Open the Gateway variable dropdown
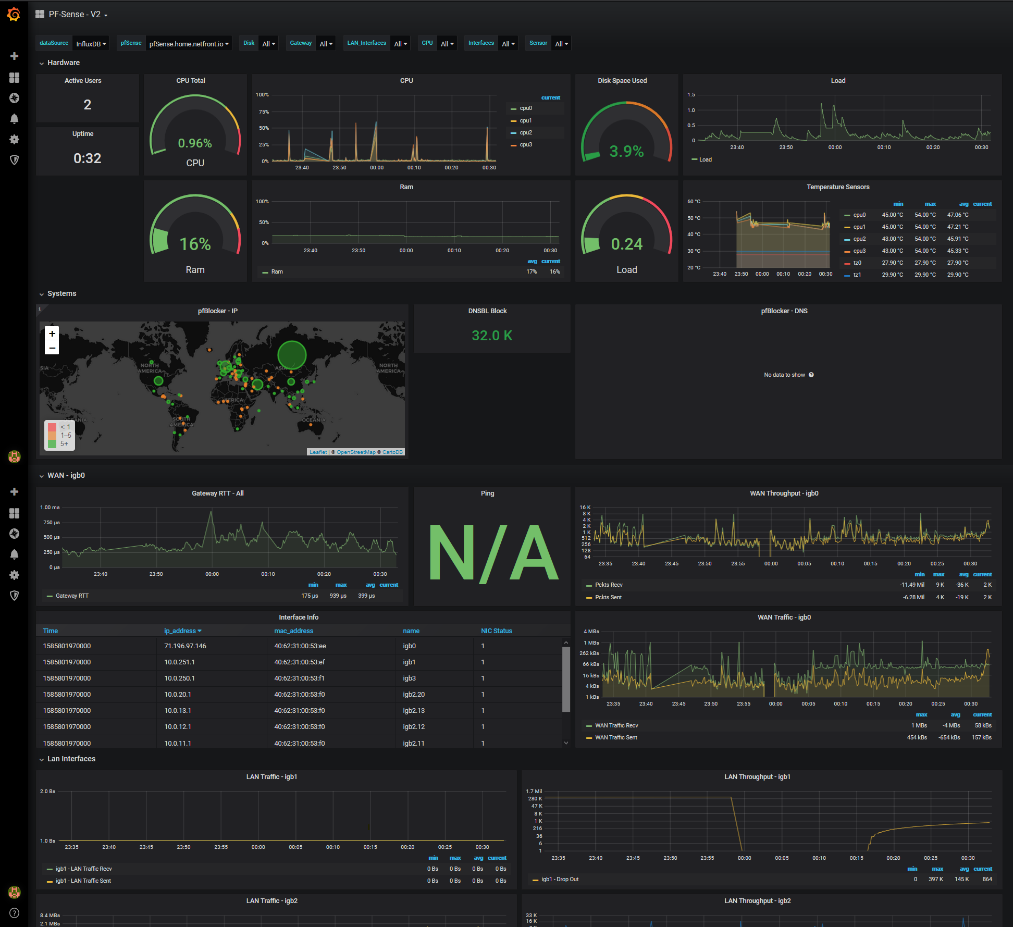This screenshot has height=927, width=1013. coord(326,44)
